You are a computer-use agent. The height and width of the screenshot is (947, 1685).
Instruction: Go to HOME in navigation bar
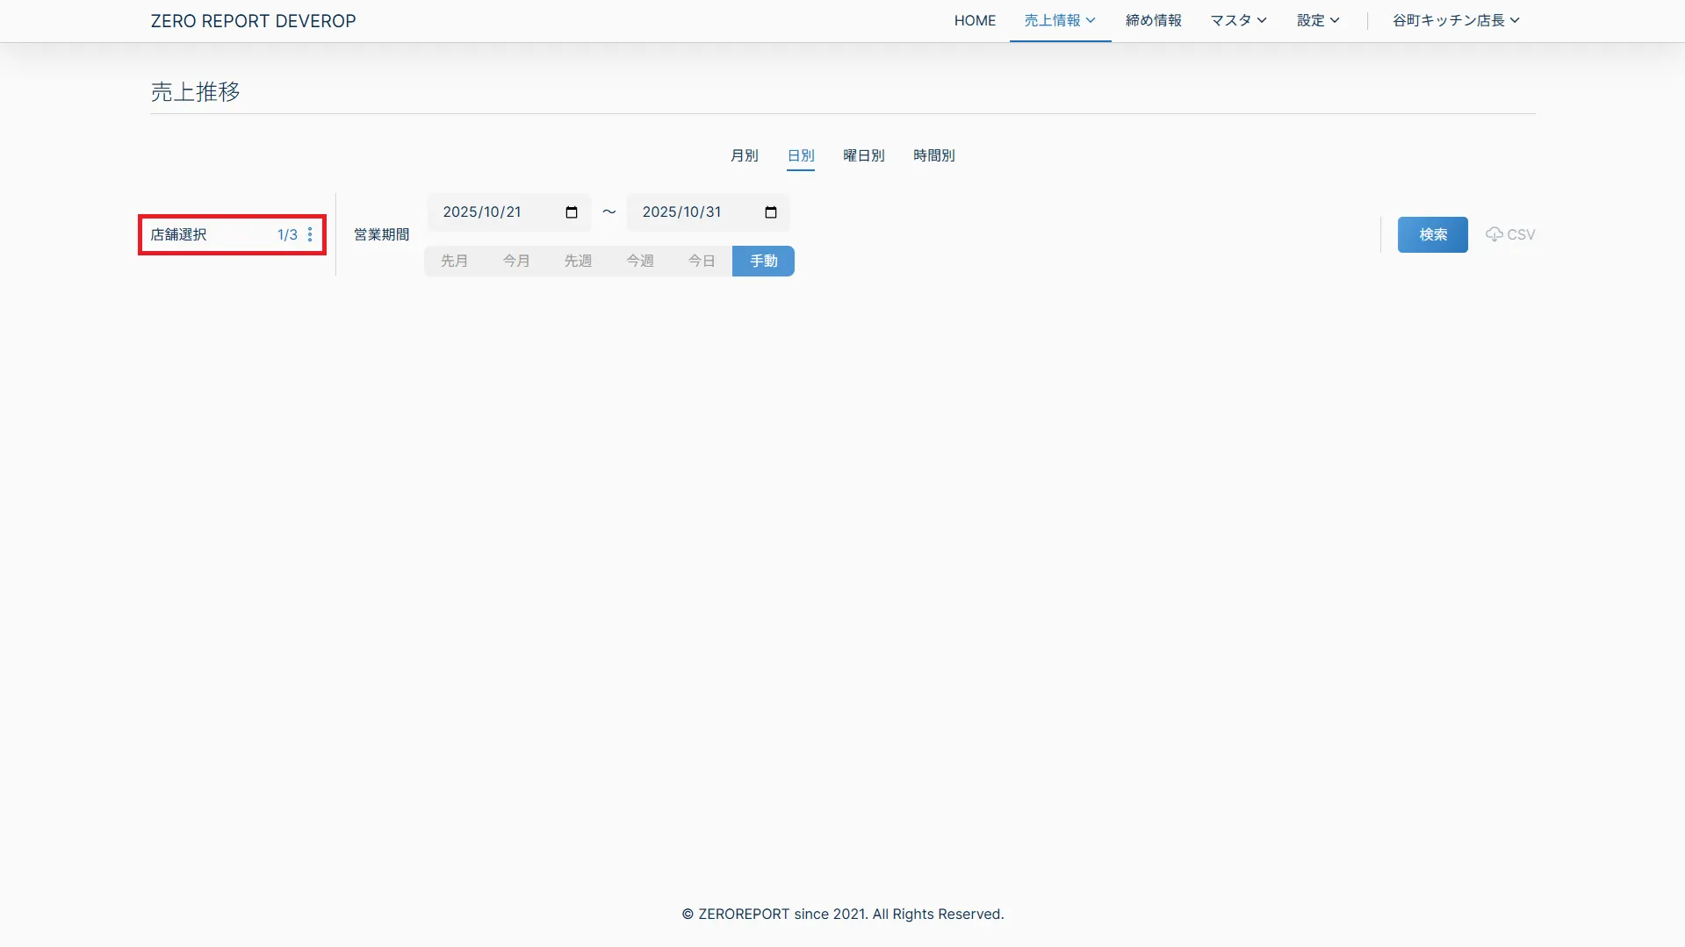pos(975,20)
